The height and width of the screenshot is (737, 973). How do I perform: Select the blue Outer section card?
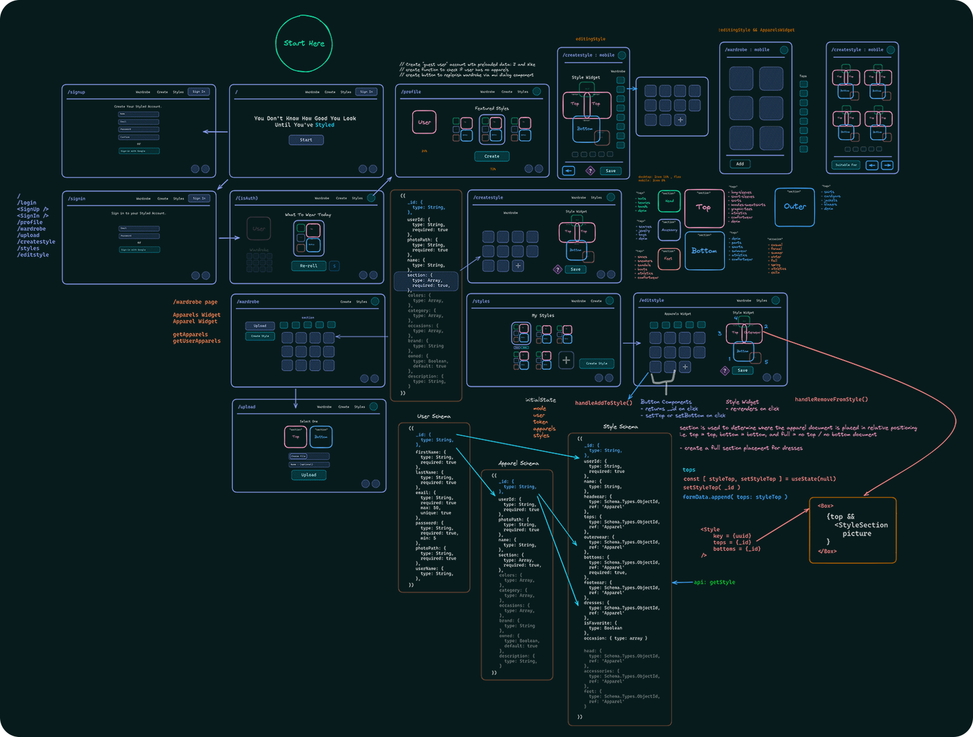[x=795, y=207]
